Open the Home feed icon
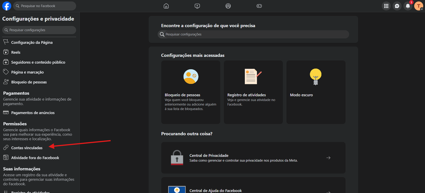Screen dimensions: 425x193 coord(166,6)
